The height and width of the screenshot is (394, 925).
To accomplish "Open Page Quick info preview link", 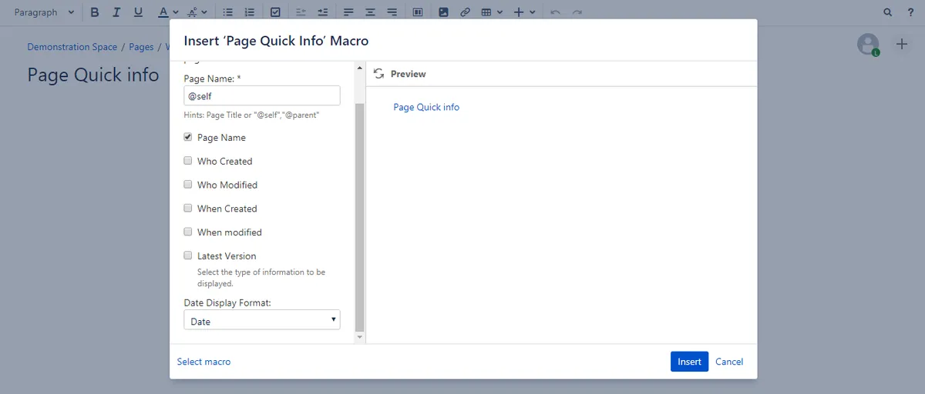I will [x=426, y=107].
